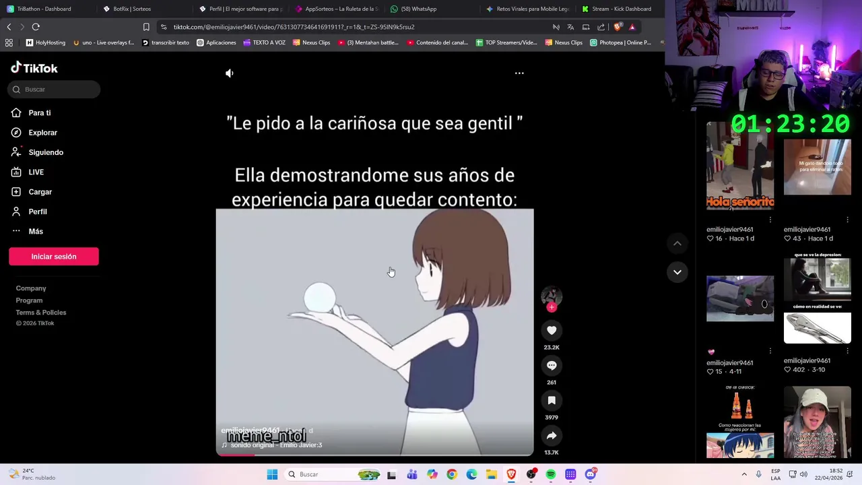Focus the TikTok Buscar search field
Screen dimensions: 862x485
[x=54, y=89]
